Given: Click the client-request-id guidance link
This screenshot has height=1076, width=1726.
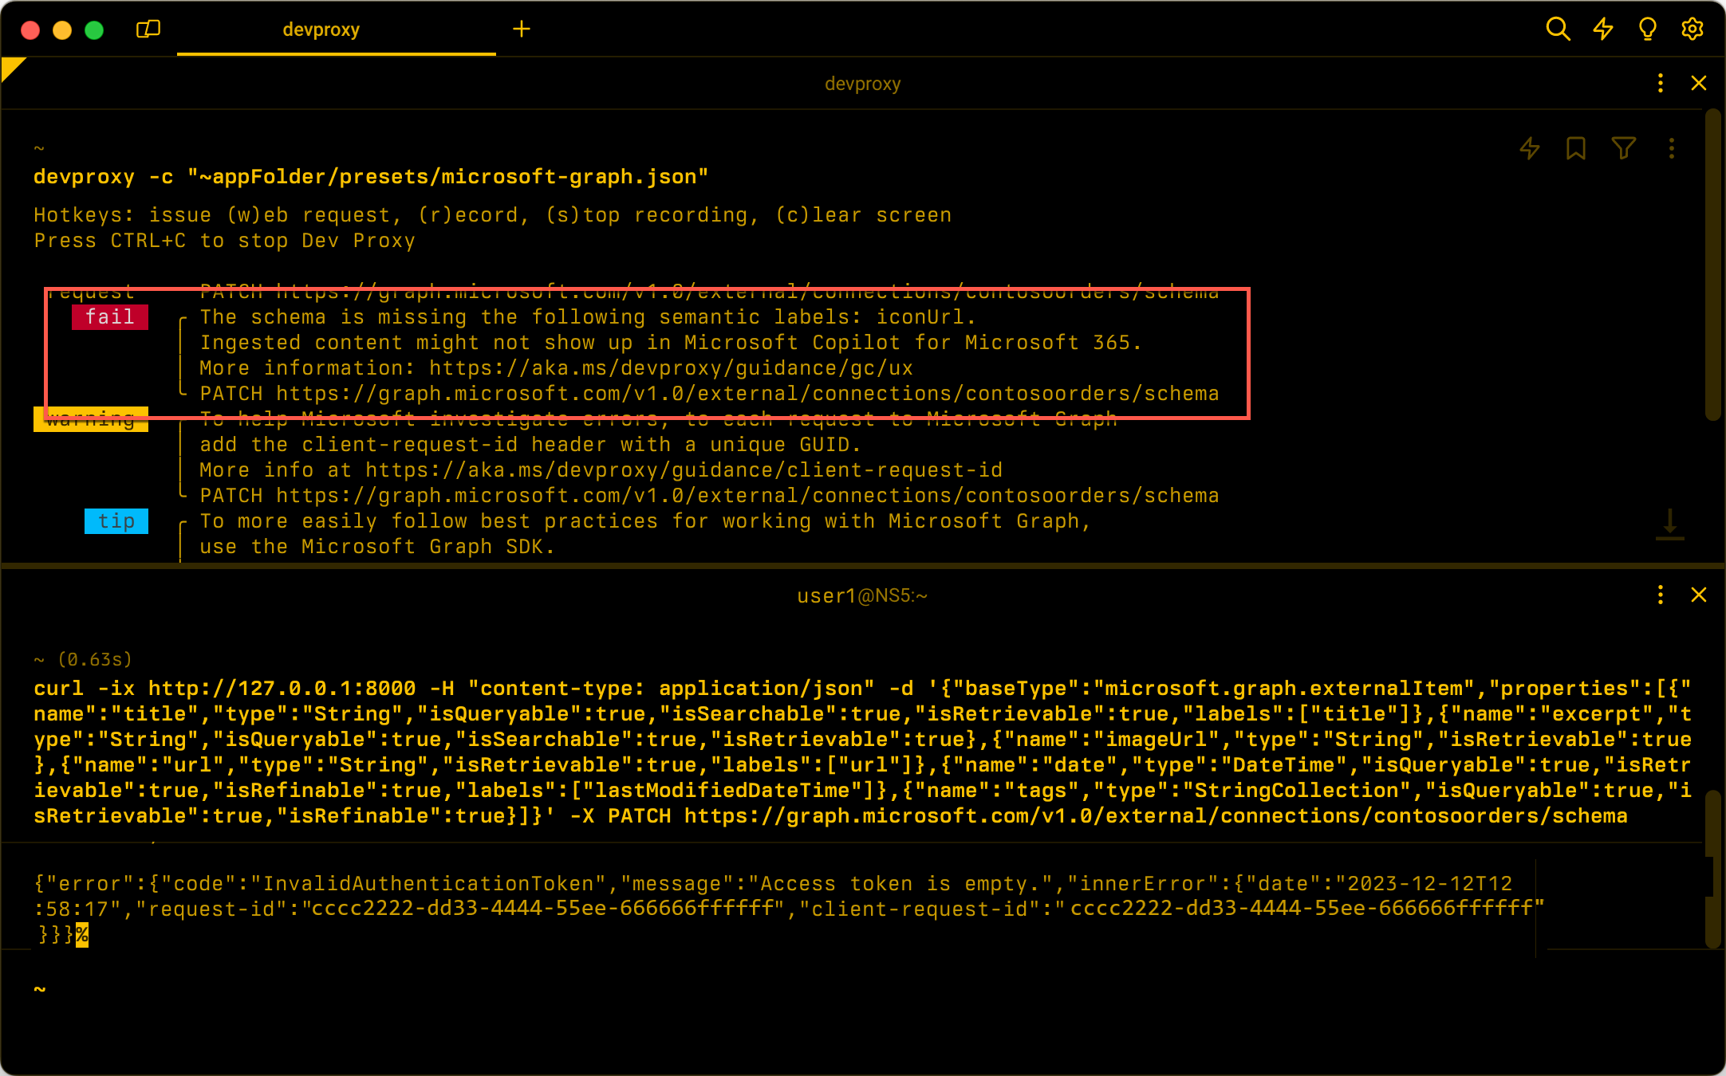Looking at the screenshot, I should tap(684, 470).
